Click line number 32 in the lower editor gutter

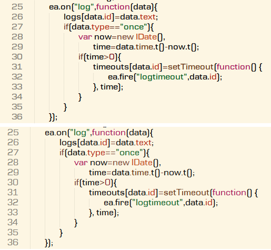[x=13, y=203]
